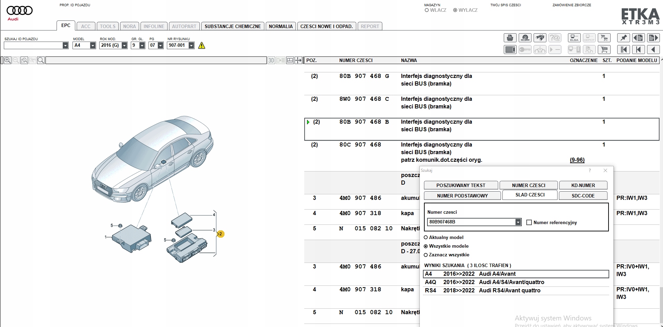This screenshot has height=327, width=663.
Task: Open the NORMALIA tab
Action: [281, 26]
